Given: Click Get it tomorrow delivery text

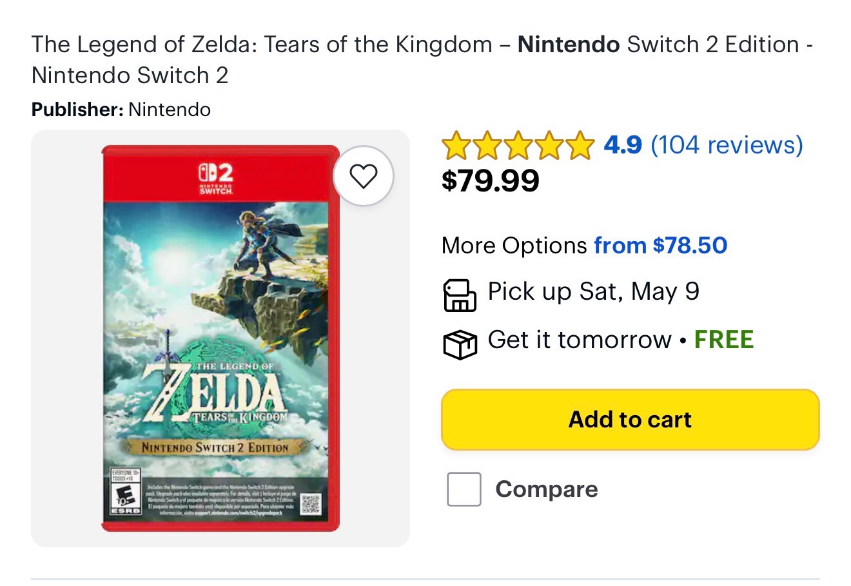Looking at the screenshot, I should pos(579,340).
